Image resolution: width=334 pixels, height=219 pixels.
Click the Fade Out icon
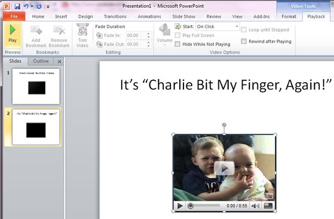tap(99, 44)
